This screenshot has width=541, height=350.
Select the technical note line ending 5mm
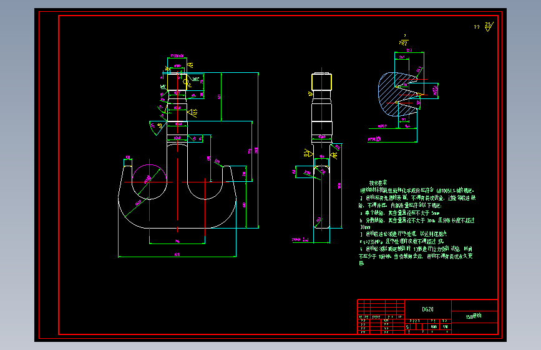click(x=399, y=213)
